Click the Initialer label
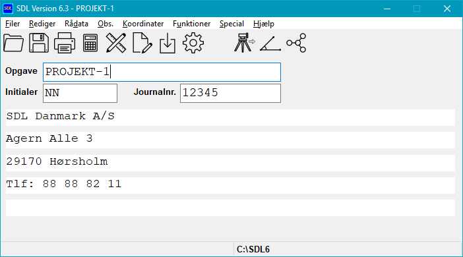This screenshot has width=463, height=257. pyautogui.click(x=21, y=92)
